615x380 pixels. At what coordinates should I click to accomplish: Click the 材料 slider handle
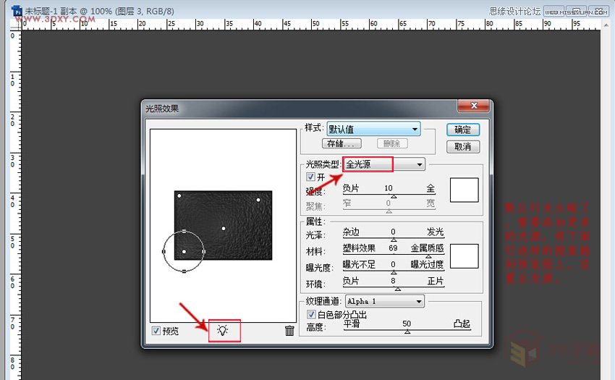coord(428,256)
